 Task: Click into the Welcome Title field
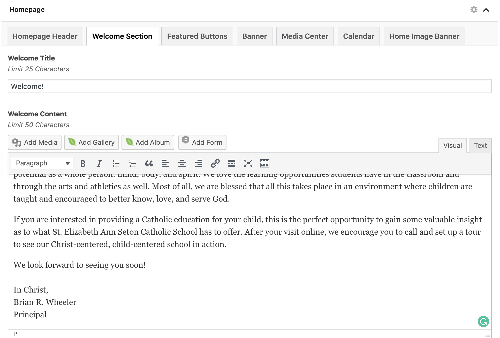click(x=249, y=86)
